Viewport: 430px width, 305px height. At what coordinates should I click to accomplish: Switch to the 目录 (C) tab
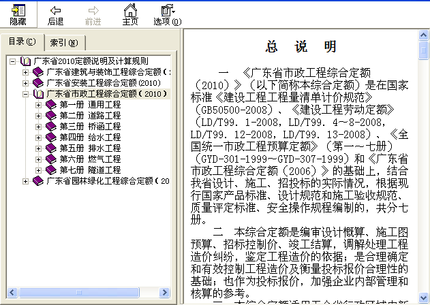pyautogui.click(x=22, y=42)
